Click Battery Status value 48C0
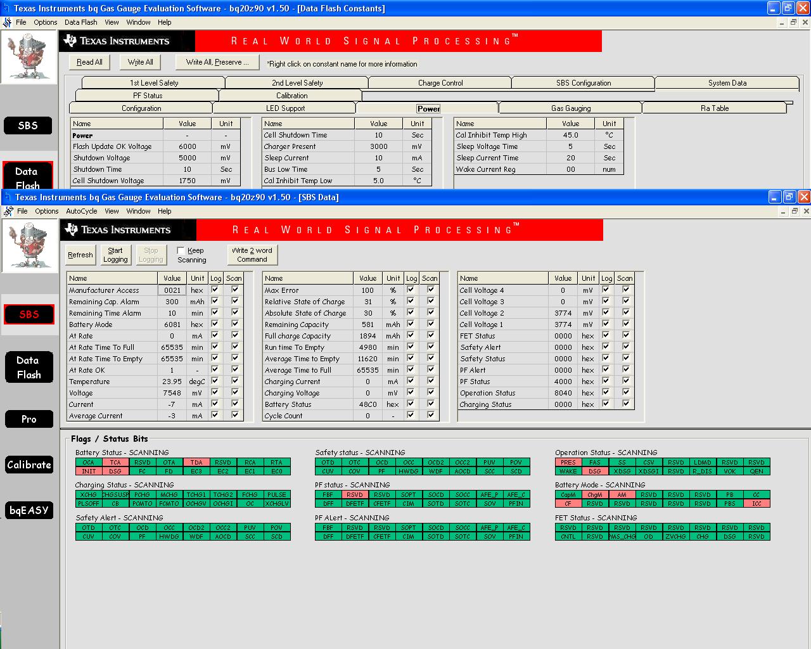 (368, 404)
